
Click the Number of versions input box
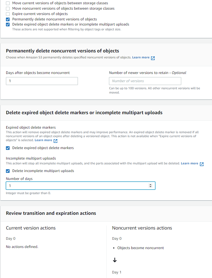pyautogui.click(x=145, y=81)
